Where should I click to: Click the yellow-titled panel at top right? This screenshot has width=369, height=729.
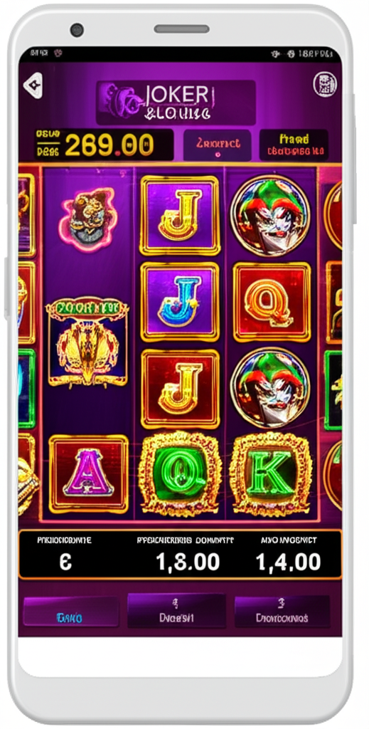294,145
